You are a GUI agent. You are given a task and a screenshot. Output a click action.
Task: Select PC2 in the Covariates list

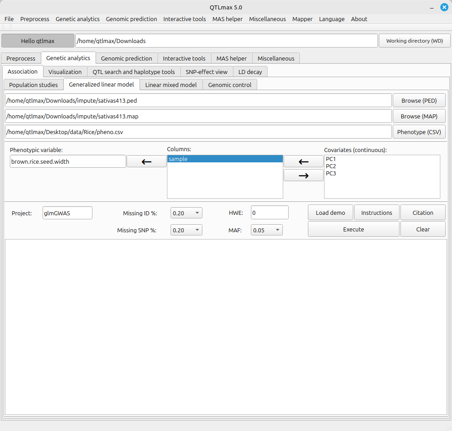coord(331,166)
